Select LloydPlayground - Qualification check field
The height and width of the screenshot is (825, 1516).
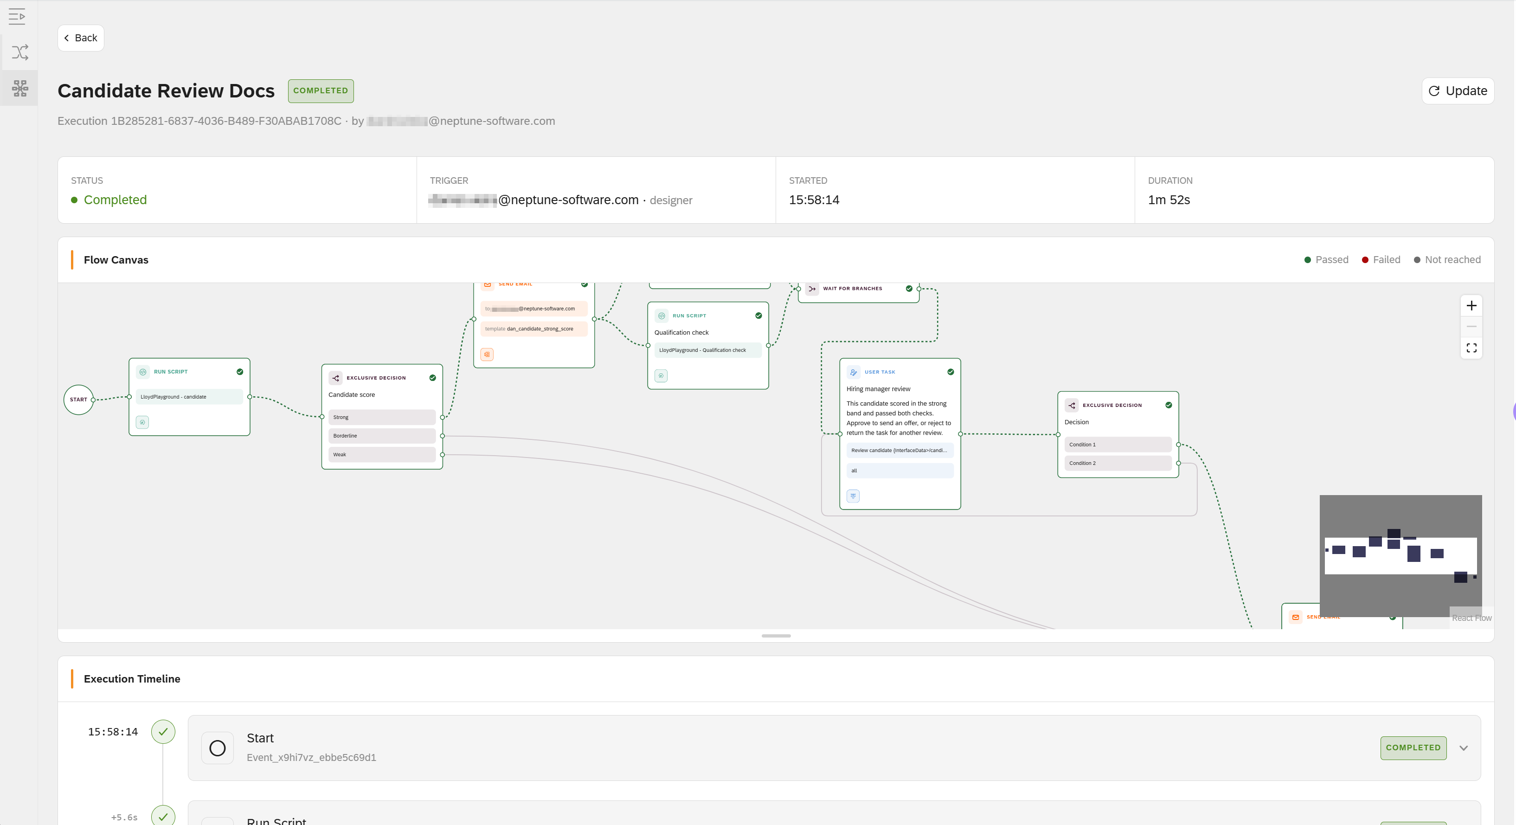click(x=708, y=350)
